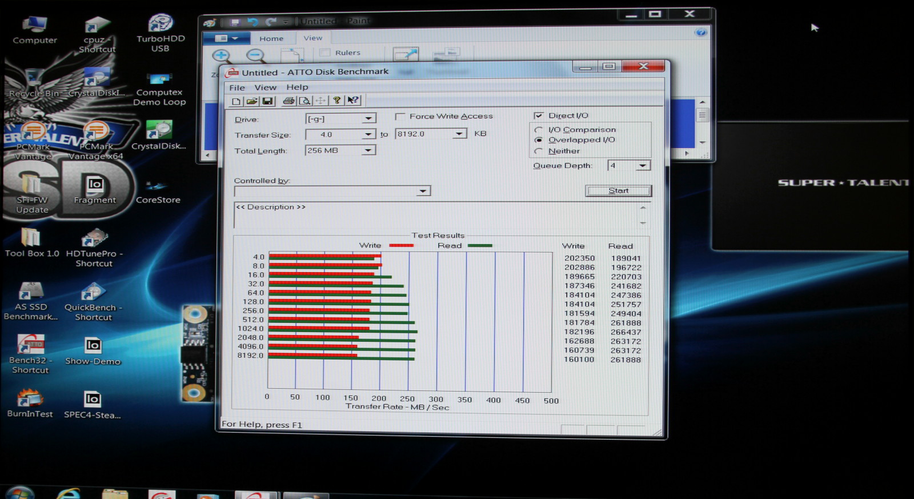Open the Transfer Size start dropdown (4.0)

368,134
